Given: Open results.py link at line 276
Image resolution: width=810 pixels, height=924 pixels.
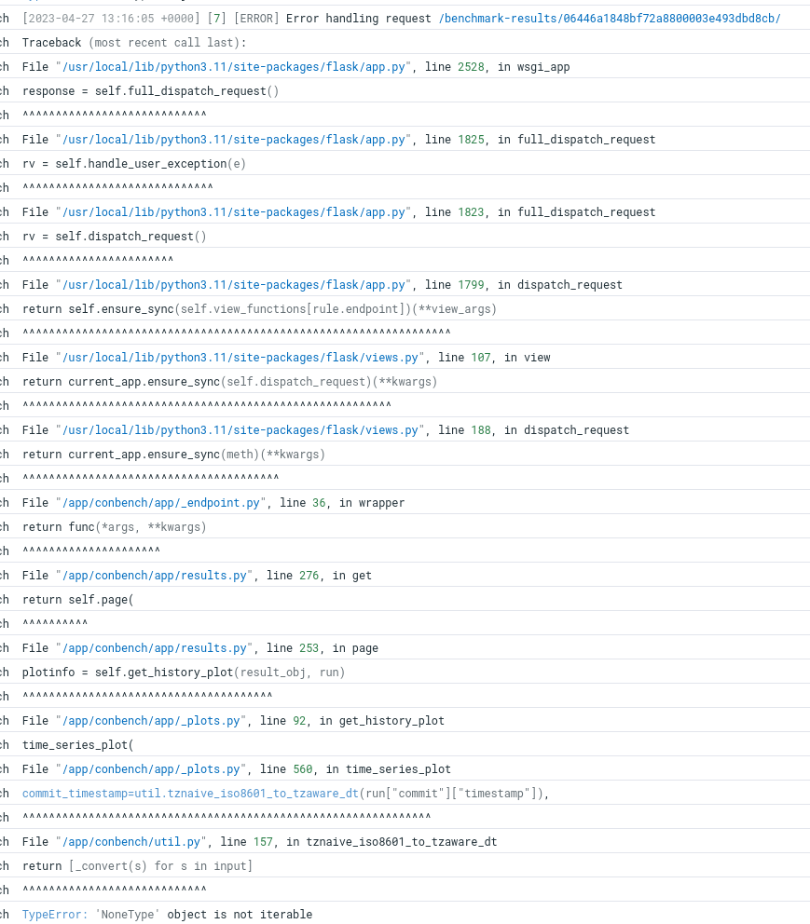Looking at the screenshot, I should click(x=154, y=575).
